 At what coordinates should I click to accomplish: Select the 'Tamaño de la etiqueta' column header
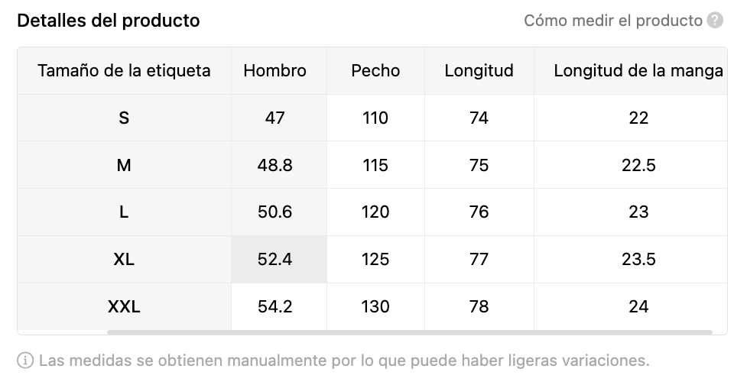coord(124,71)
